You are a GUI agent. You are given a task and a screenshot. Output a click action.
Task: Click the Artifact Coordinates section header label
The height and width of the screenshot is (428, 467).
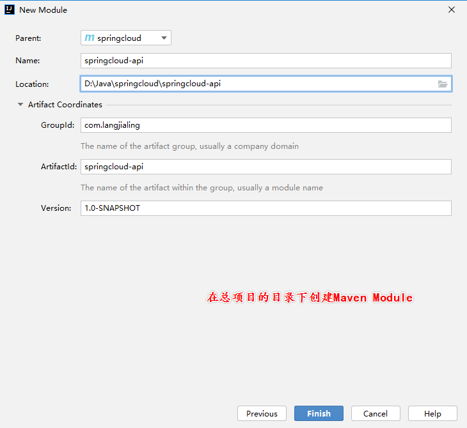coord(65,104)
